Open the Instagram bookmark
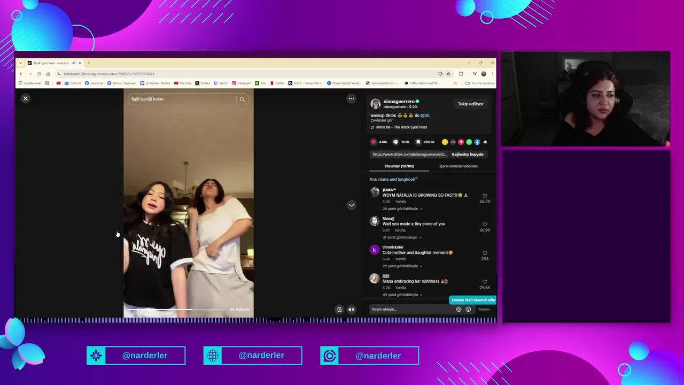 [x=242, y=83]
